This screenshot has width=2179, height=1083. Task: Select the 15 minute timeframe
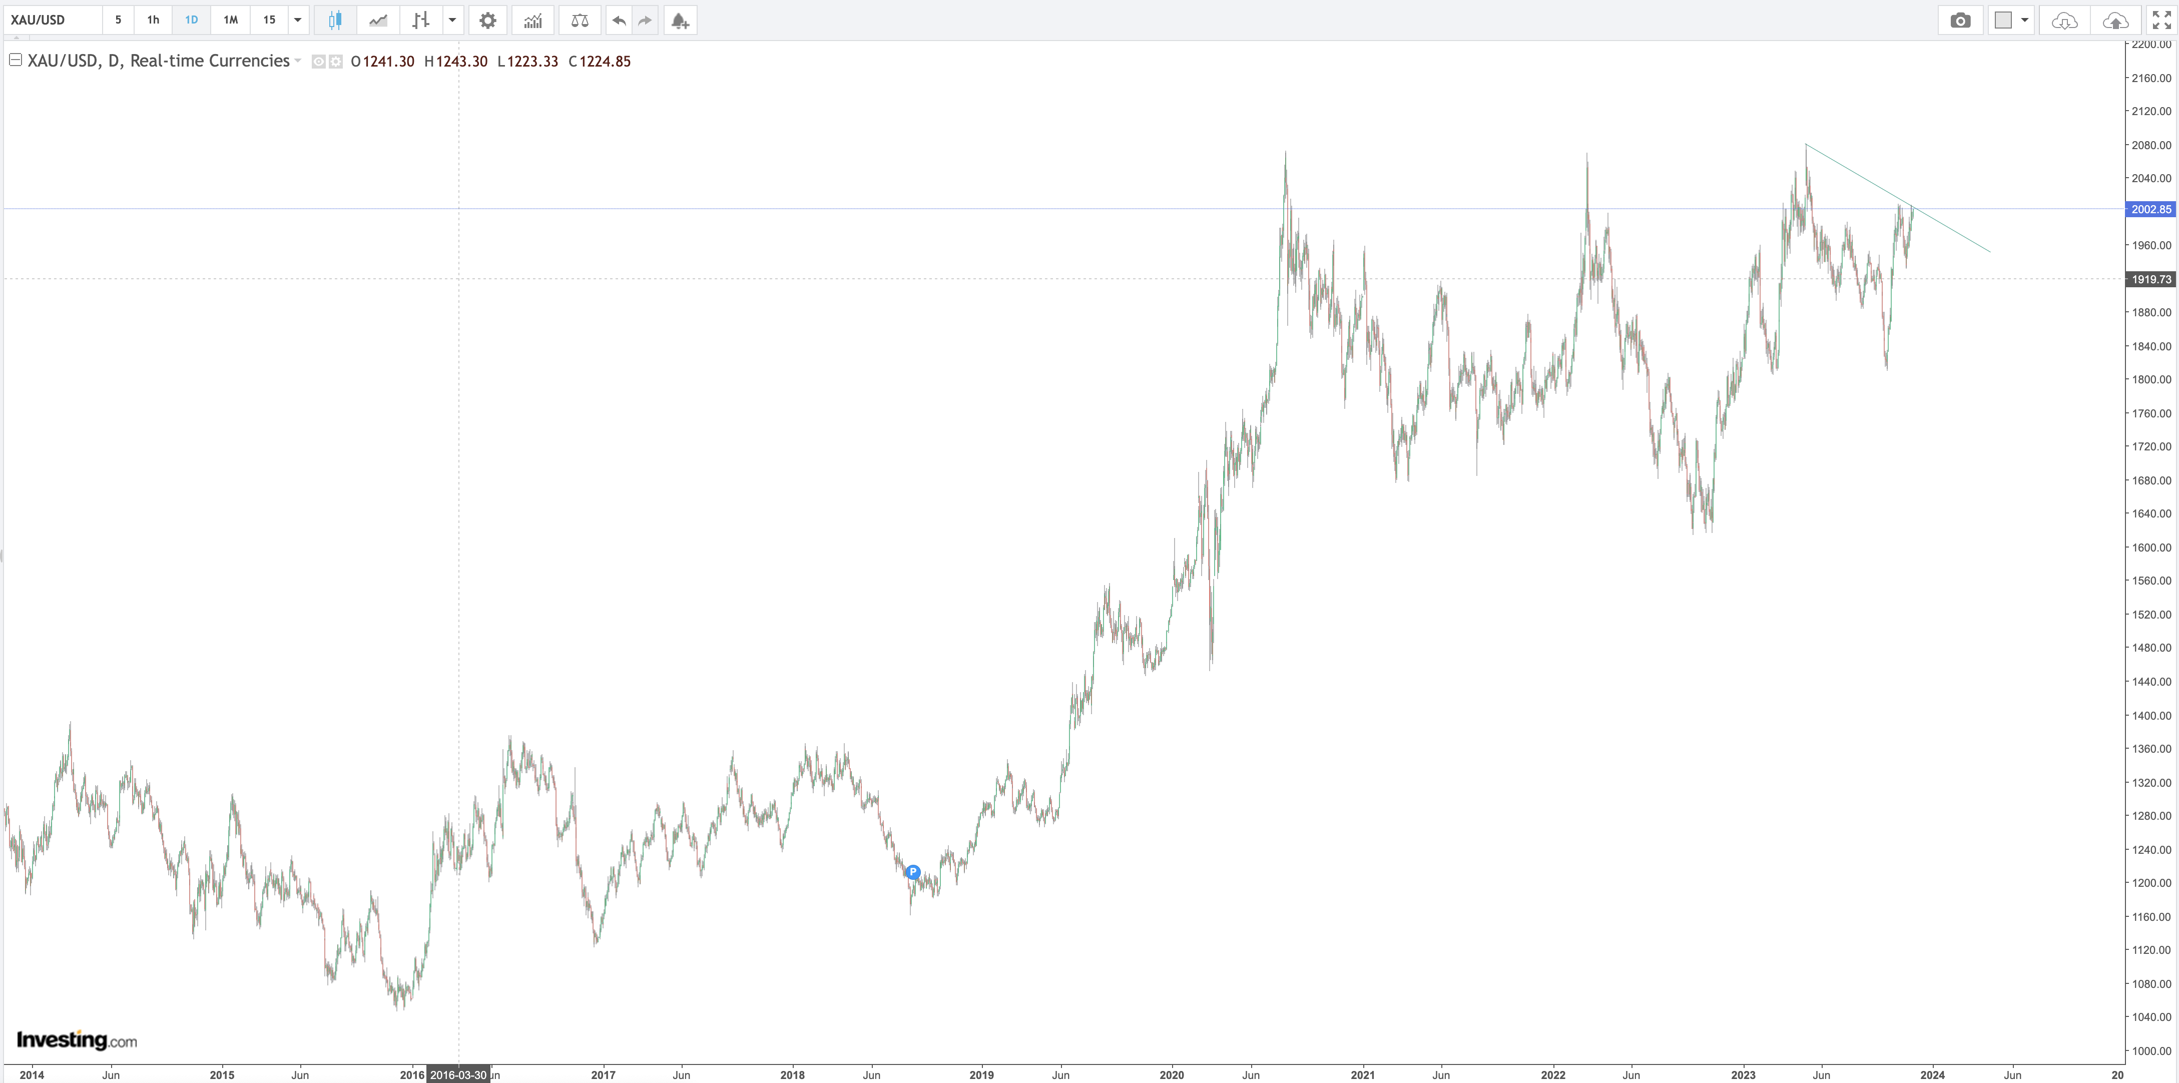pos(269,21)
